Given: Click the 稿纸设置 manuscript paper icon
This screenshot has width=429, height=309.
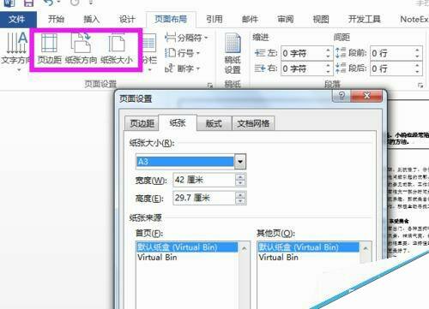Looking at the screenshot, I should click(233, 54).
